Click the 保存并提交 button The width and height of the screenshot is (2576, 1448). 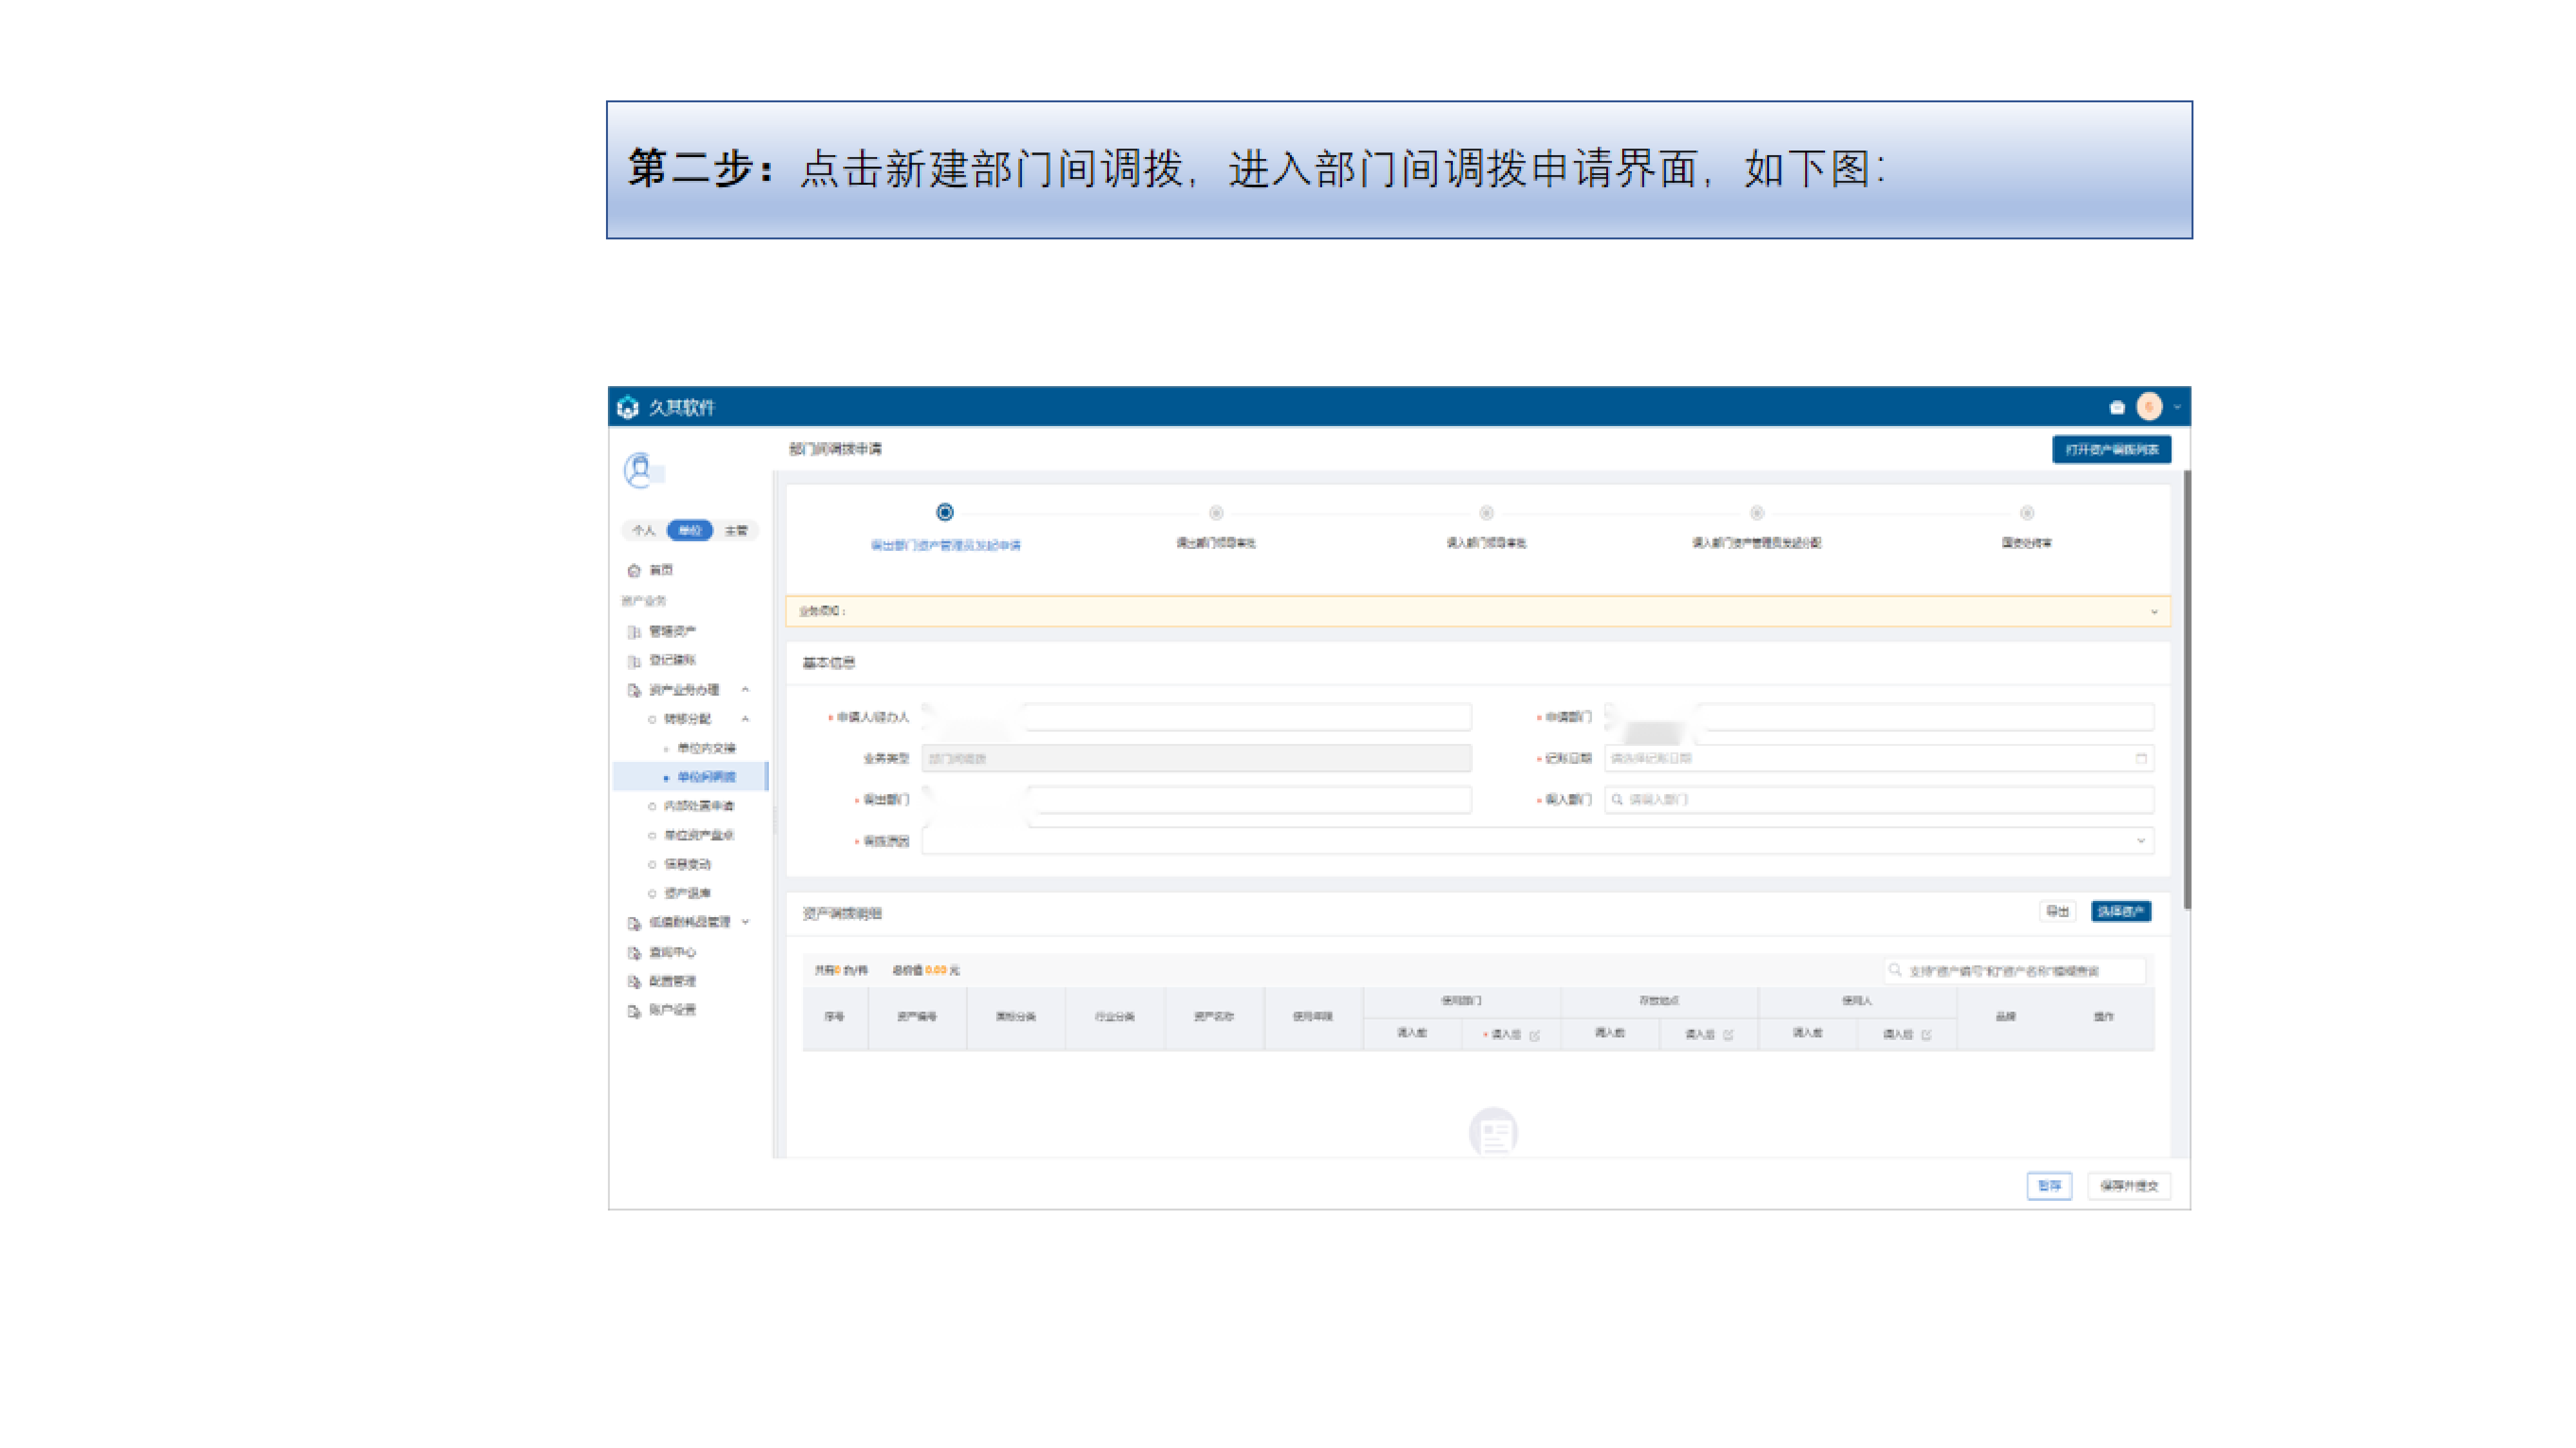coord(2128,1186)
